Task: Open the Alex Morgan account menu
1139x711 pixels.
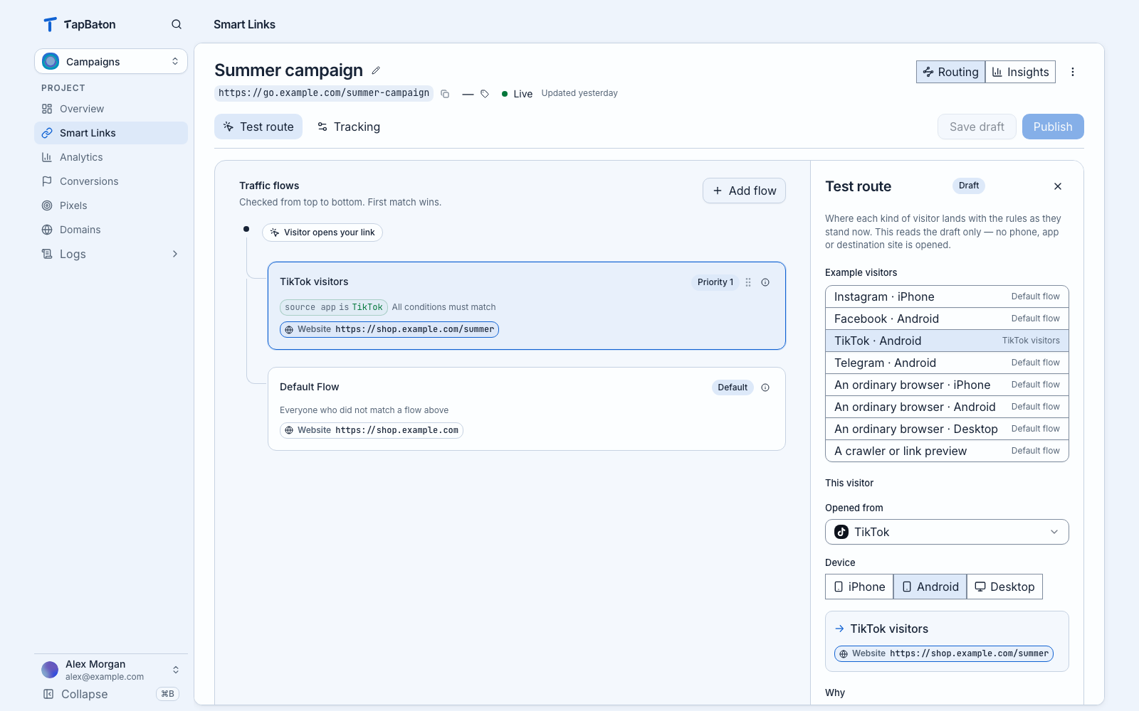Action: click(x=111, y=670)
